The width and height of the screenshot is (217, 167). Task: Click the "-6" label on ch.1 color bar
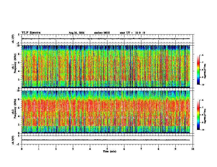coord(202,55)
